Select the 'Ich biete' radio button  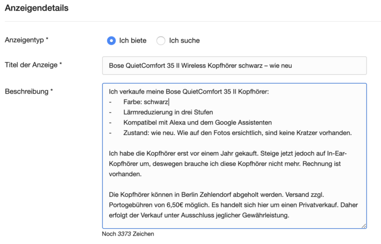point(111,41)
